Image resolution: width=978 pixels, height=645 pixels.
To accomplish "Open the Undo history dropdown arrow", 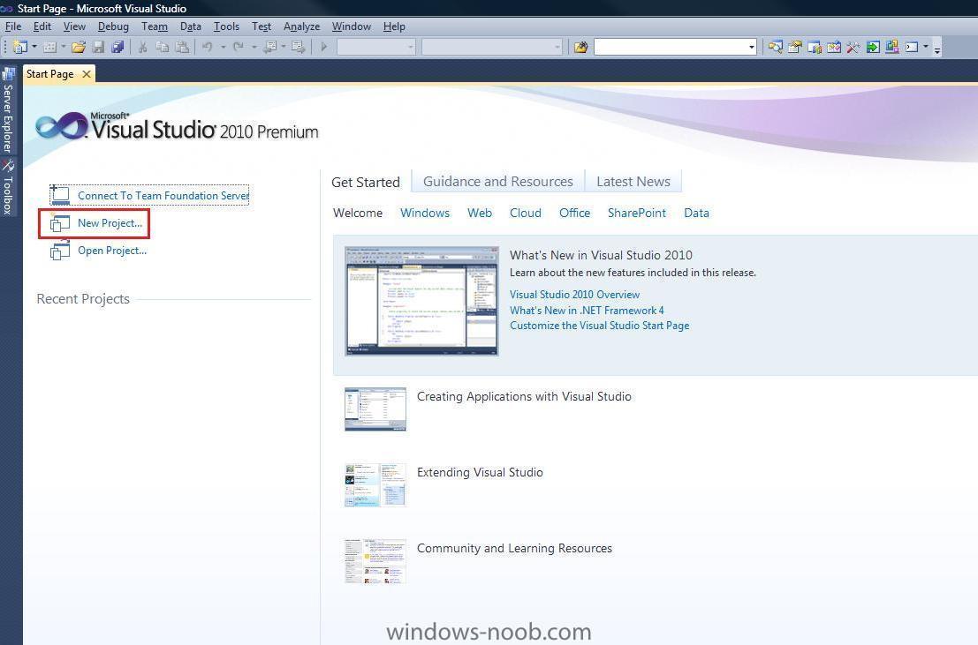I will pos(223,47).
